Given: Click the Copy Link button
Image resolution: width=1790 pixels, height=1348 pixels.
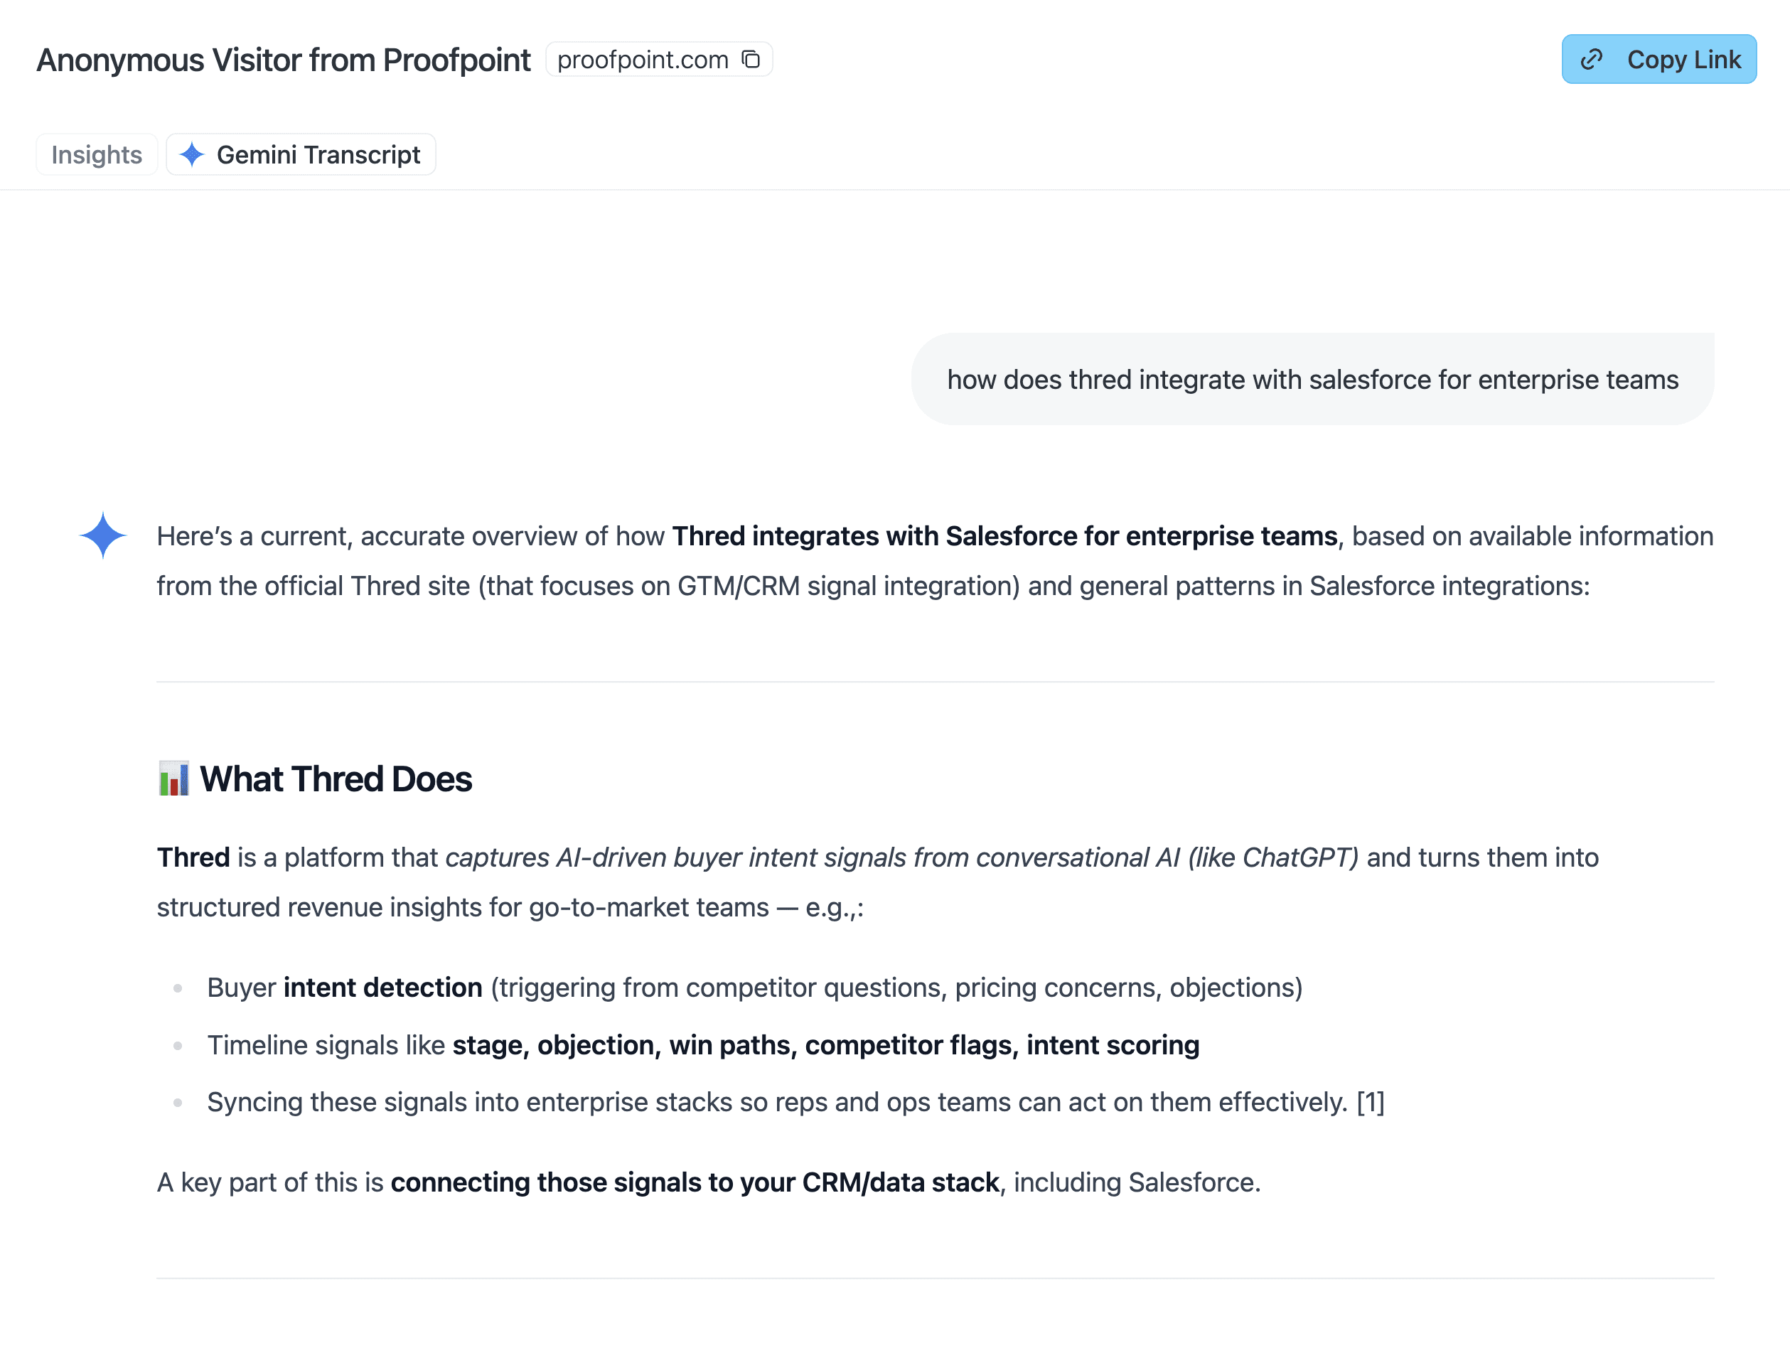Looking at the screenshot, I should click(x=1659, y=59).
